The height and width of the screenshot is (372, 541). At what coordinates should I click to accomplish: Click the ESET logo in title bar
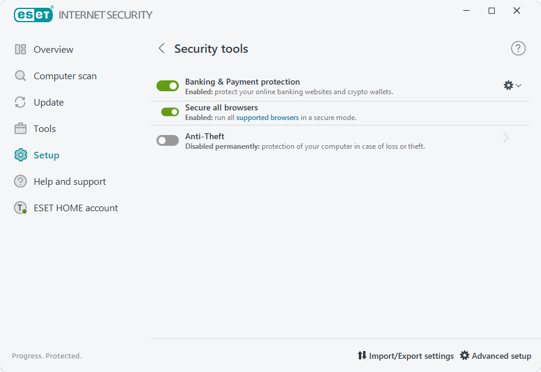coord(34,14)
